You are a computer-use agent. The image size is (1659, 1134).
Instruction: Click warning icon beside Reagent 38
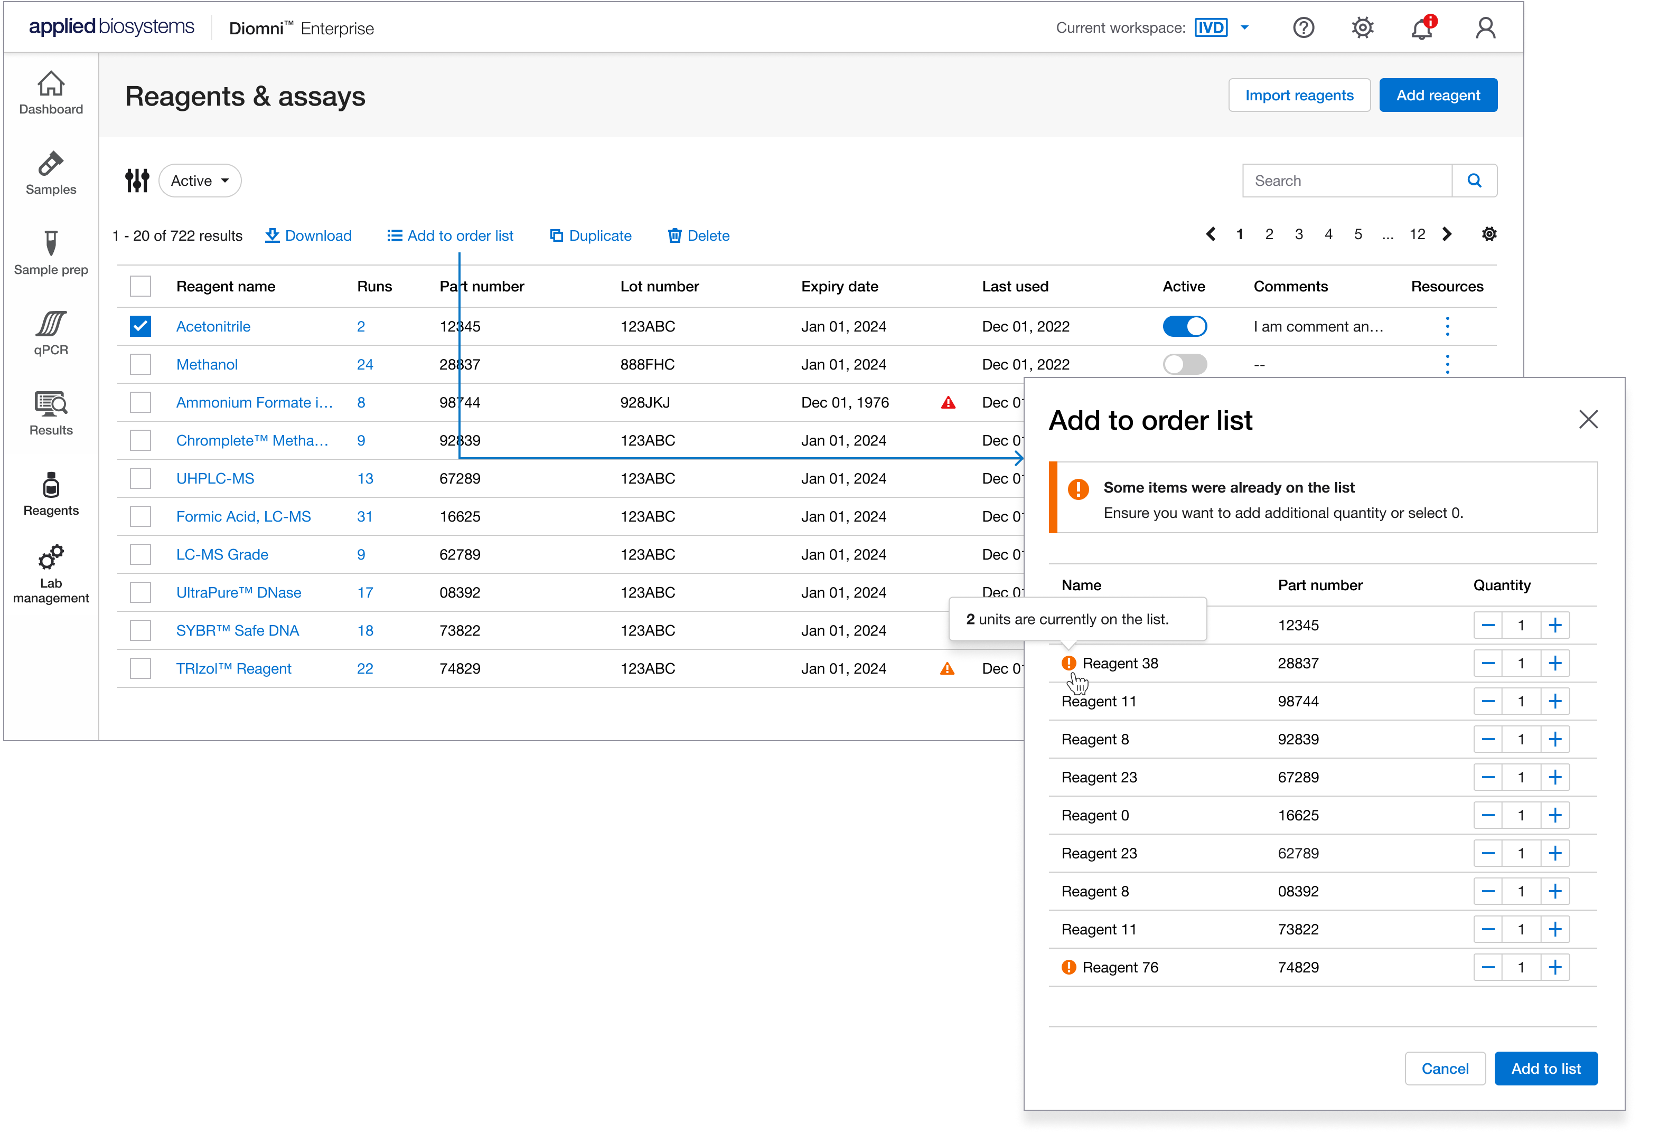1068,663
